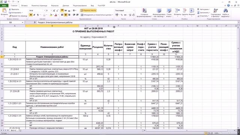This screenshot has width=240, height=135.
Task: Toggle bottom vertical alignment
Action: pyautogui.click(x=69, y=10)
